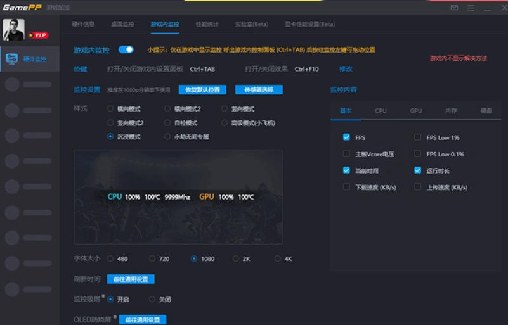The width and height of the screenshot is (508, 325).
Task: Choose font size 720
Action: pos(152,258)
